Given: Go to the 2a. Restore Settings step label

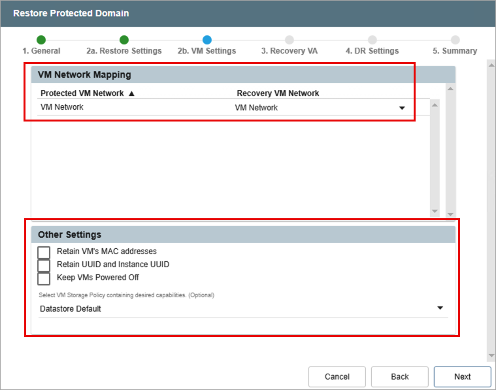Looking at the screenshot, I should coord(124,51).
